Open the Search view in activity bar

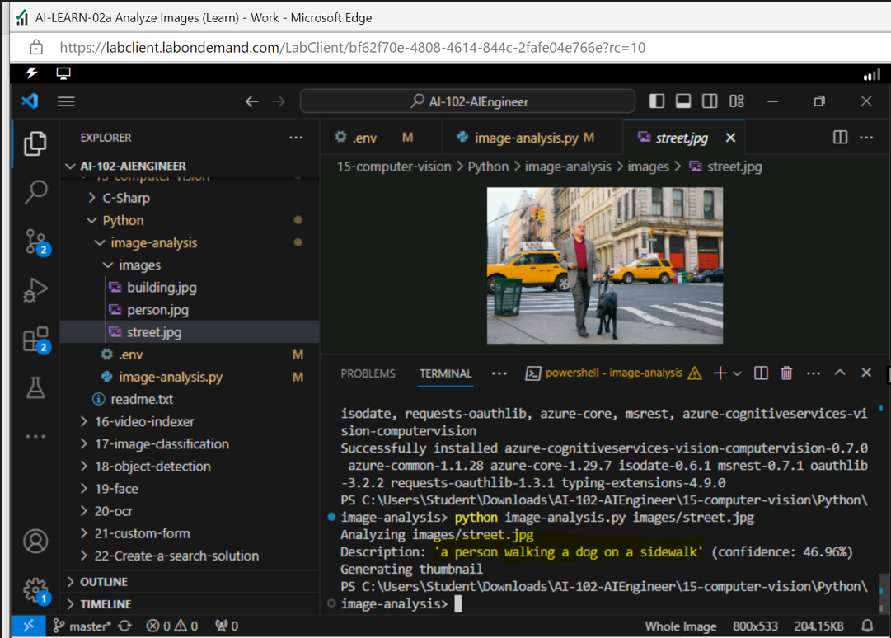coord(35,192)
